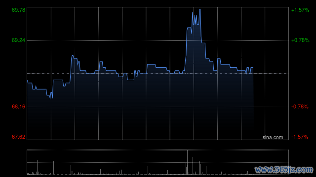Click the 67.62 bottom price label
The height and width of the screenshot is (177, 316).
click(x=18, y=137)
